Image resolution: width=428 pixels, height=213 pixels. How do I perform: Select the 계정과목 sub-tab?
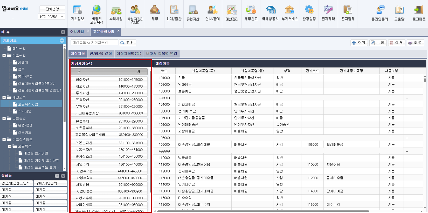(78, 54)
